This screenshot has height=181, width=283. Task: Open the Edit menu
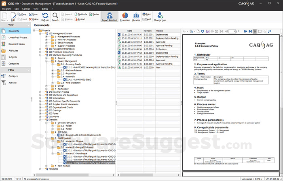pyautogui.click(x=17, y=8)
